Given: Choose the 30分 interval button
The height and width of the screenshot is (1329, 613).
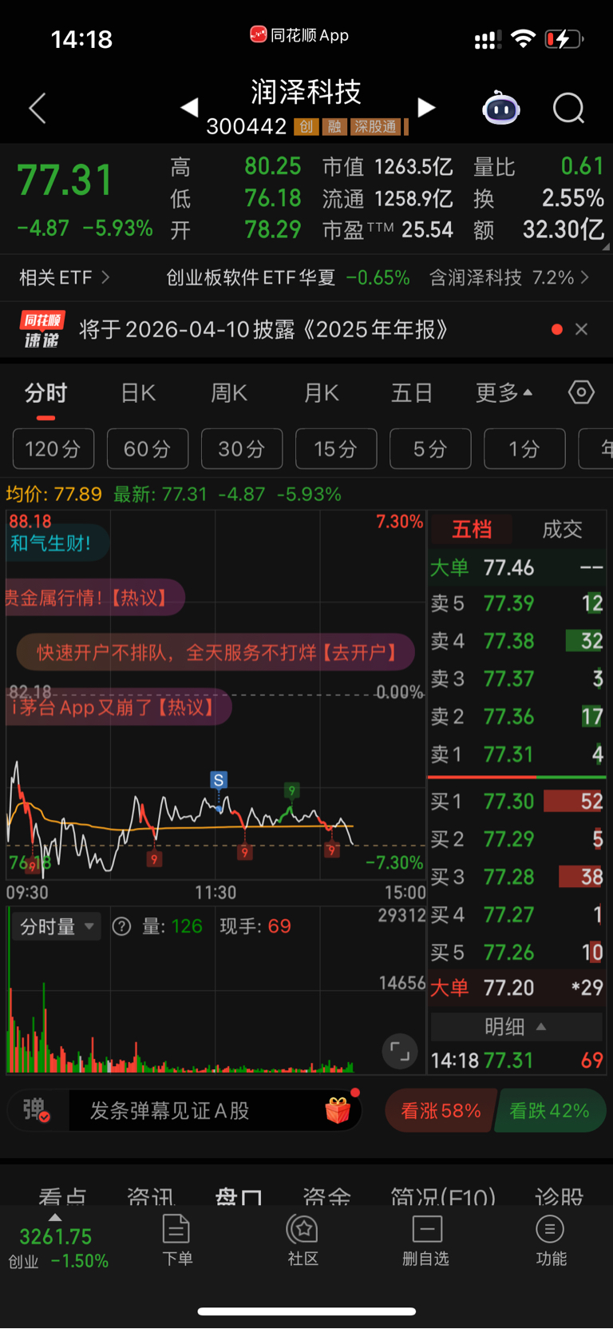Looking at the screenshot, I should pos(242,448).
